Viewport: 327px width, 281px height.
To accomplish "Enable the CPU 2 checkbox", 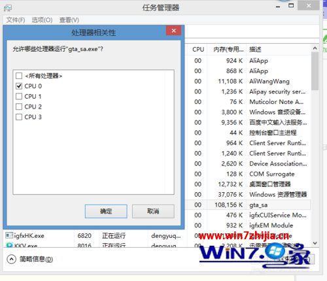I will point(19,107).
